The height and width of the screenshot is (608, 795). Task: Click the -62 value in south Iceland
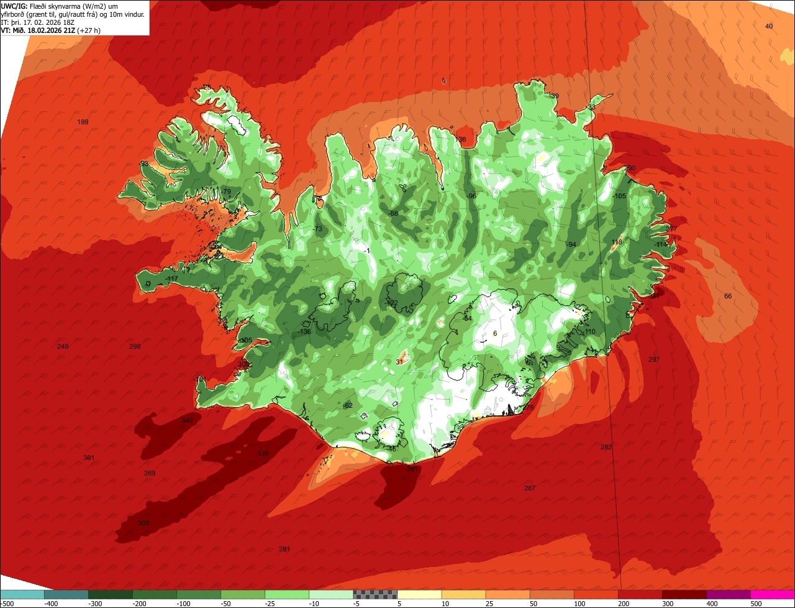[x=347, y=405]
